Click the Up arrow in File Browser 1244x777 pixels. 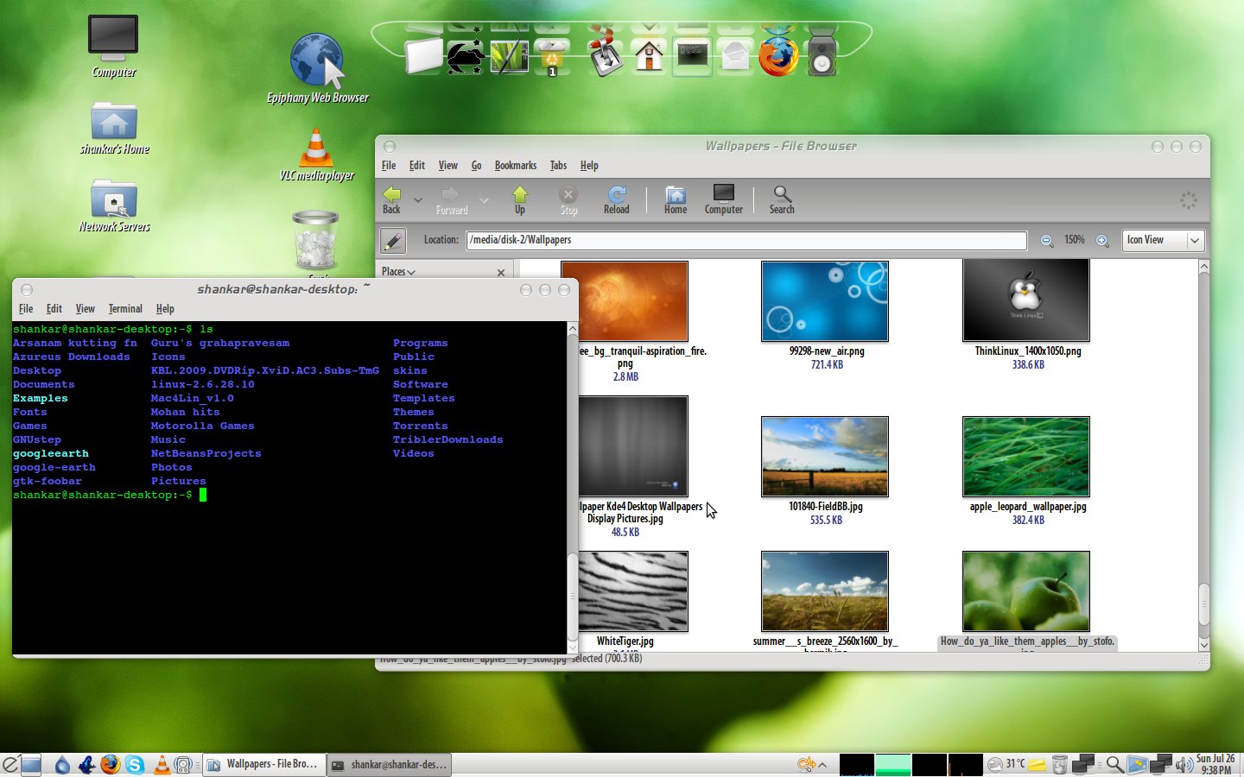click(x=519, y=199)
